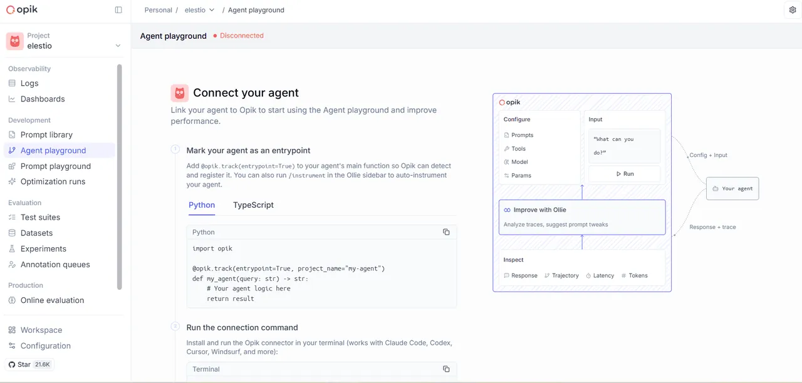The height and width of the screenshot is (383, 802).
Task: Open the elestio breadcrumb dropdown
Action: point(199,10)
